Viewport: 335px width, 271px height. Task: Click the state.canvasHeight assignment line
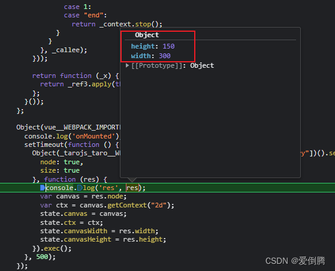click(103, 240)
